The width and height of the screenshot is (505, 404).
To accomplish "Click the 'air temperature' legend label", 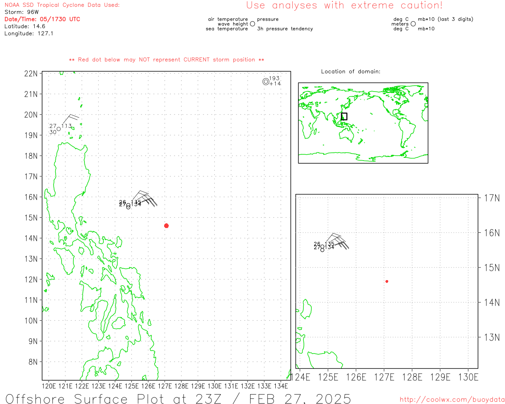I will point(228,19).
